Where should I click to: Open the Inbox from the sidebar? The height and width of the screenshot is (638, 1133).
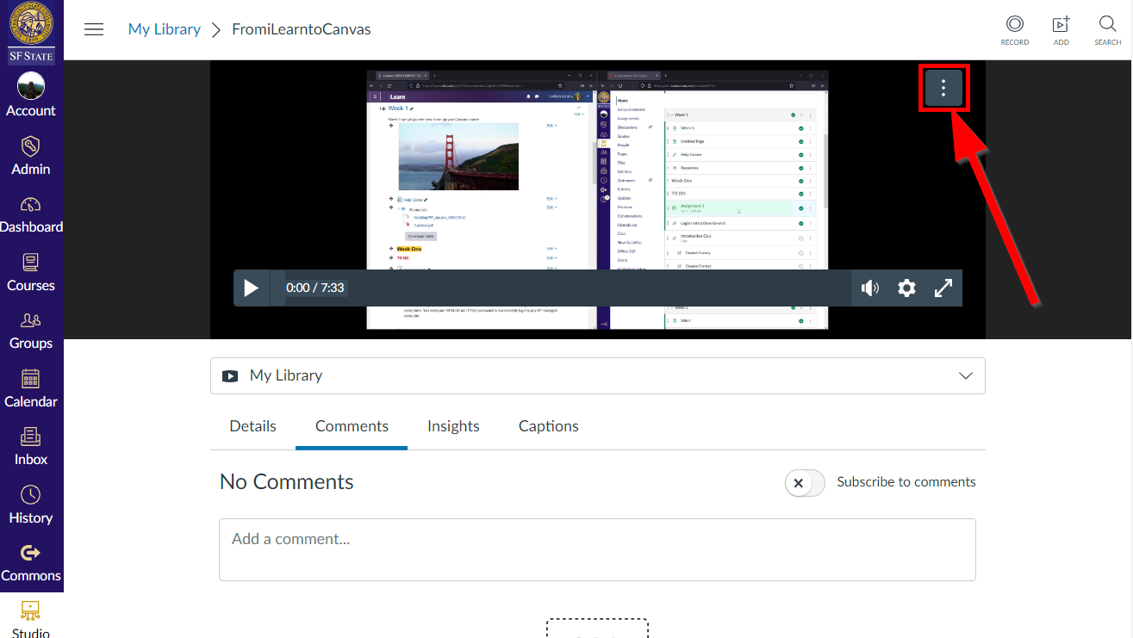pyautogui.click(x=31, y=446)
